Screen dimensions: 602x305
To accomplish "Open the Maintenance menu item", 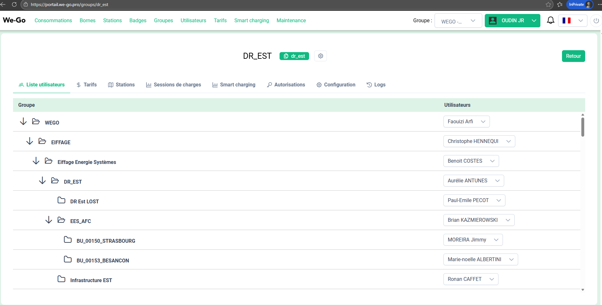I will (x=291, y=21).
